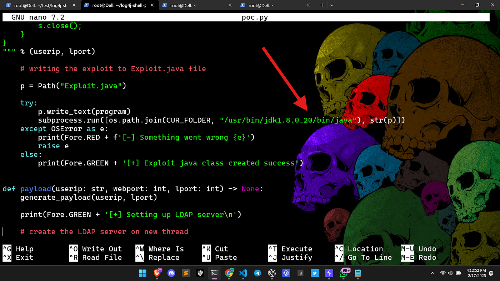This screenshot has height=281, width=500.
Task: Click the grey B icon in the taskbar
Action: pos(301,274)
